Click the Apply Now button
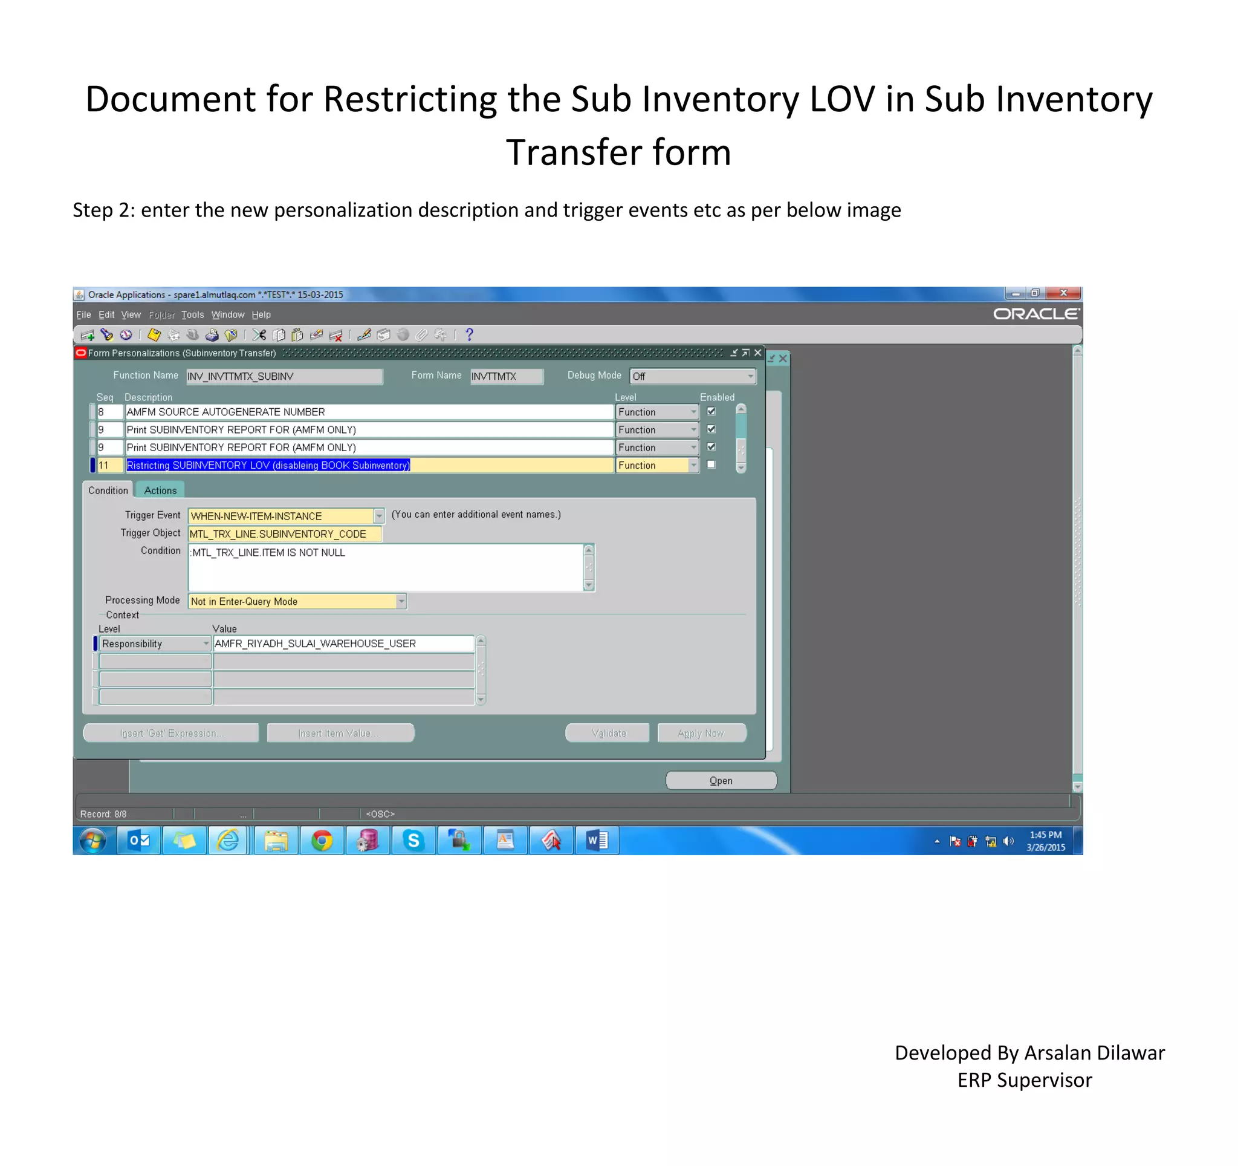The image size is (1238, 1166). [701, 733]
